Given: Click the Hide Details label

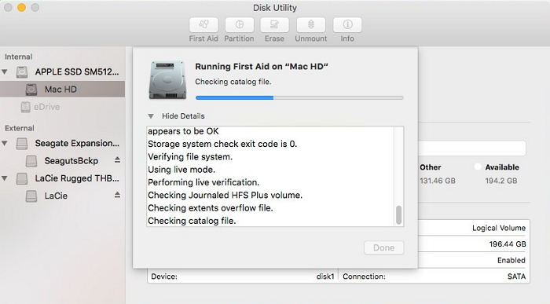Looking at the screenshot, I should point(183,116).
